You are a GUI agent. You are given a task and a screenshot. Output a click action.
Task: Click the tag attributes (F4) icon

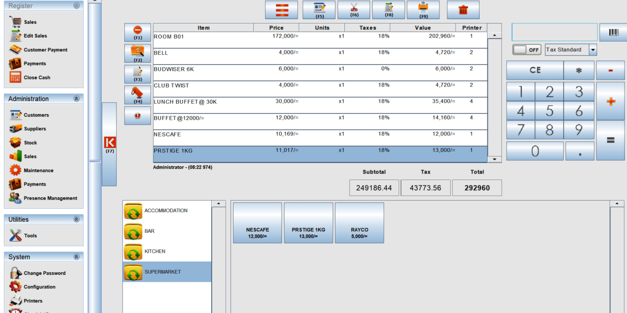[138, 94]
